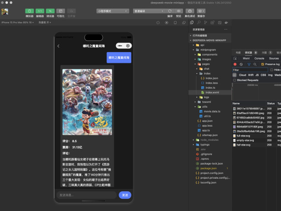The image size is (281, 211).
Task: Tap the back arrow in the phone simulator
Action: [59, 46]
